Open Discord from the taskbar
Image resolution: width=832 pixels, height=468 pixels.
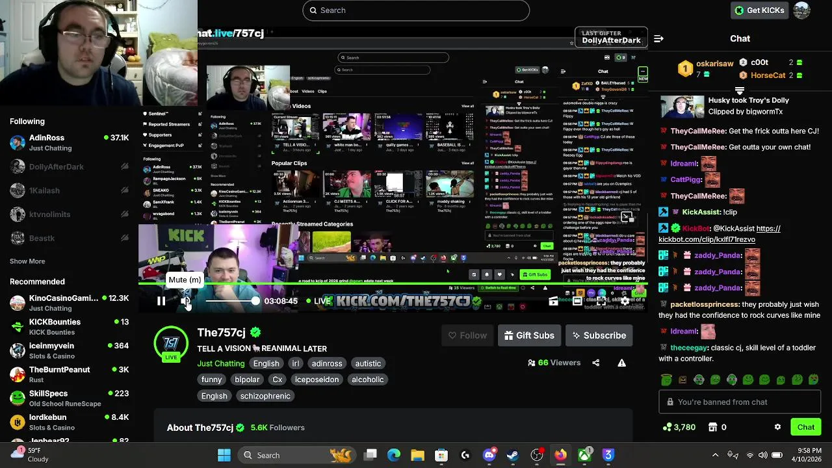point(489,455)
